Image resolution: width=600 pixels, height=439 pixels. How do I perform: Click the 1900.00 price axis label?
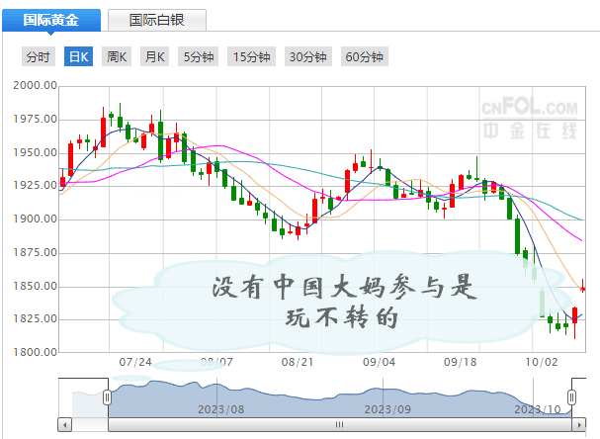(x=35, y=219)
